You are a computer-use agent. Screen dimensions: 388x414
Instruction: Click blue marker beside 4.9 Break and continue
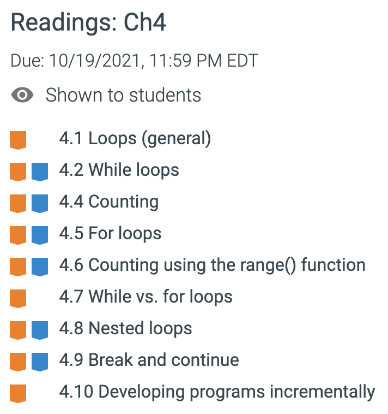click(40, 362)
